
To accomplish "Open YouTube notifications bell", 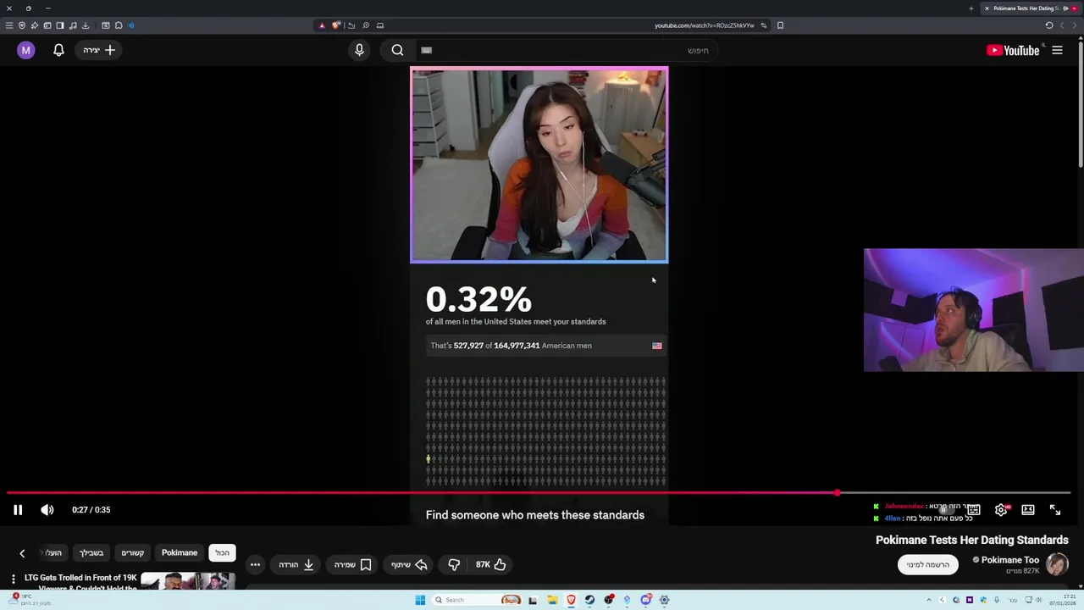I will [58, 50].
